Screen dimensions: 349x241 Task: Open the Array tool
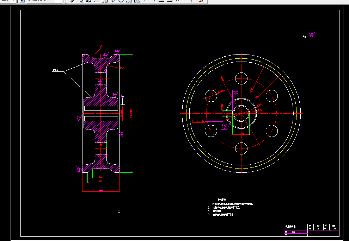105,1
